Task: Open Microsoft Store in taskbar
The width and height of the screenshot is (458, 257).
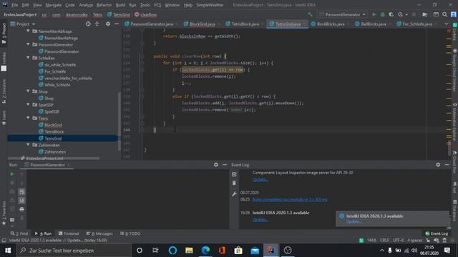Action: [x=238, y=251]
